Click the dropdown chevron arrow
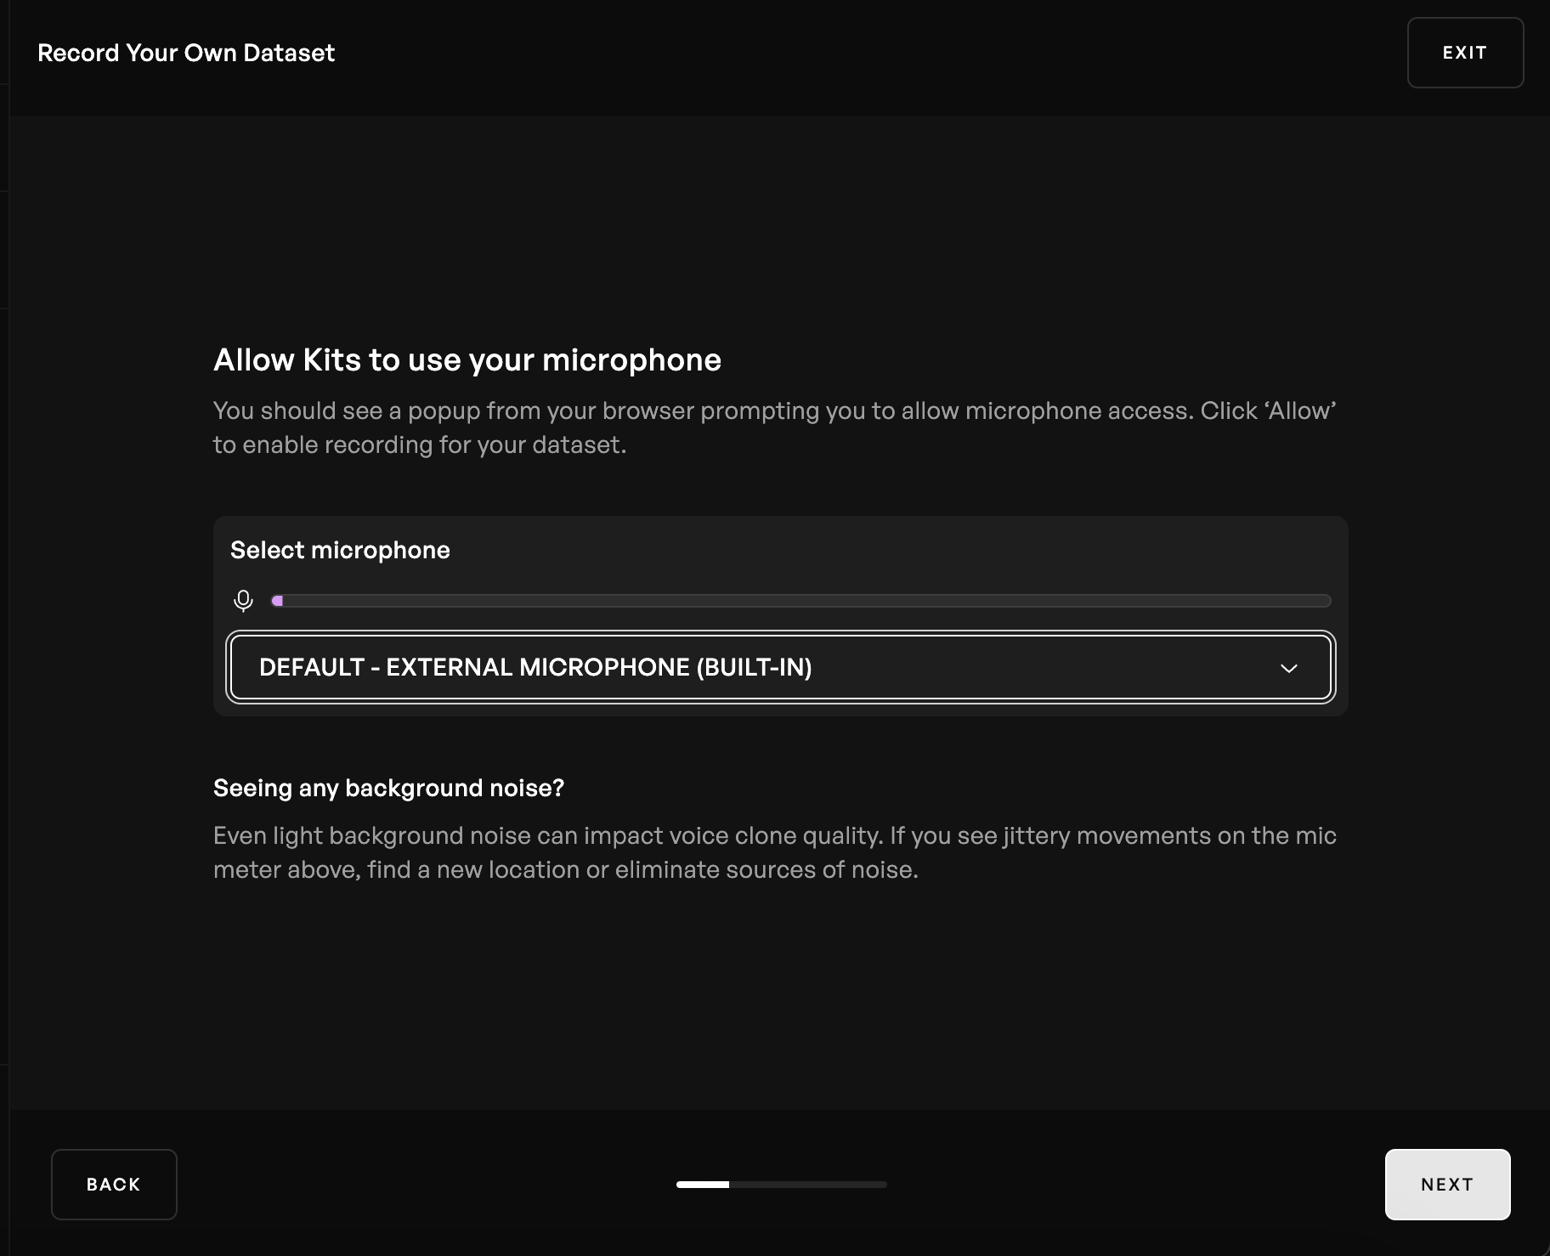 [x=1288, y=668]
